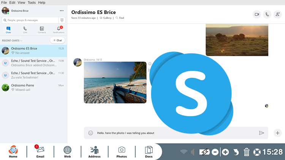
Task: Click the People, groups & messages search field
Action: coord(30,20)
